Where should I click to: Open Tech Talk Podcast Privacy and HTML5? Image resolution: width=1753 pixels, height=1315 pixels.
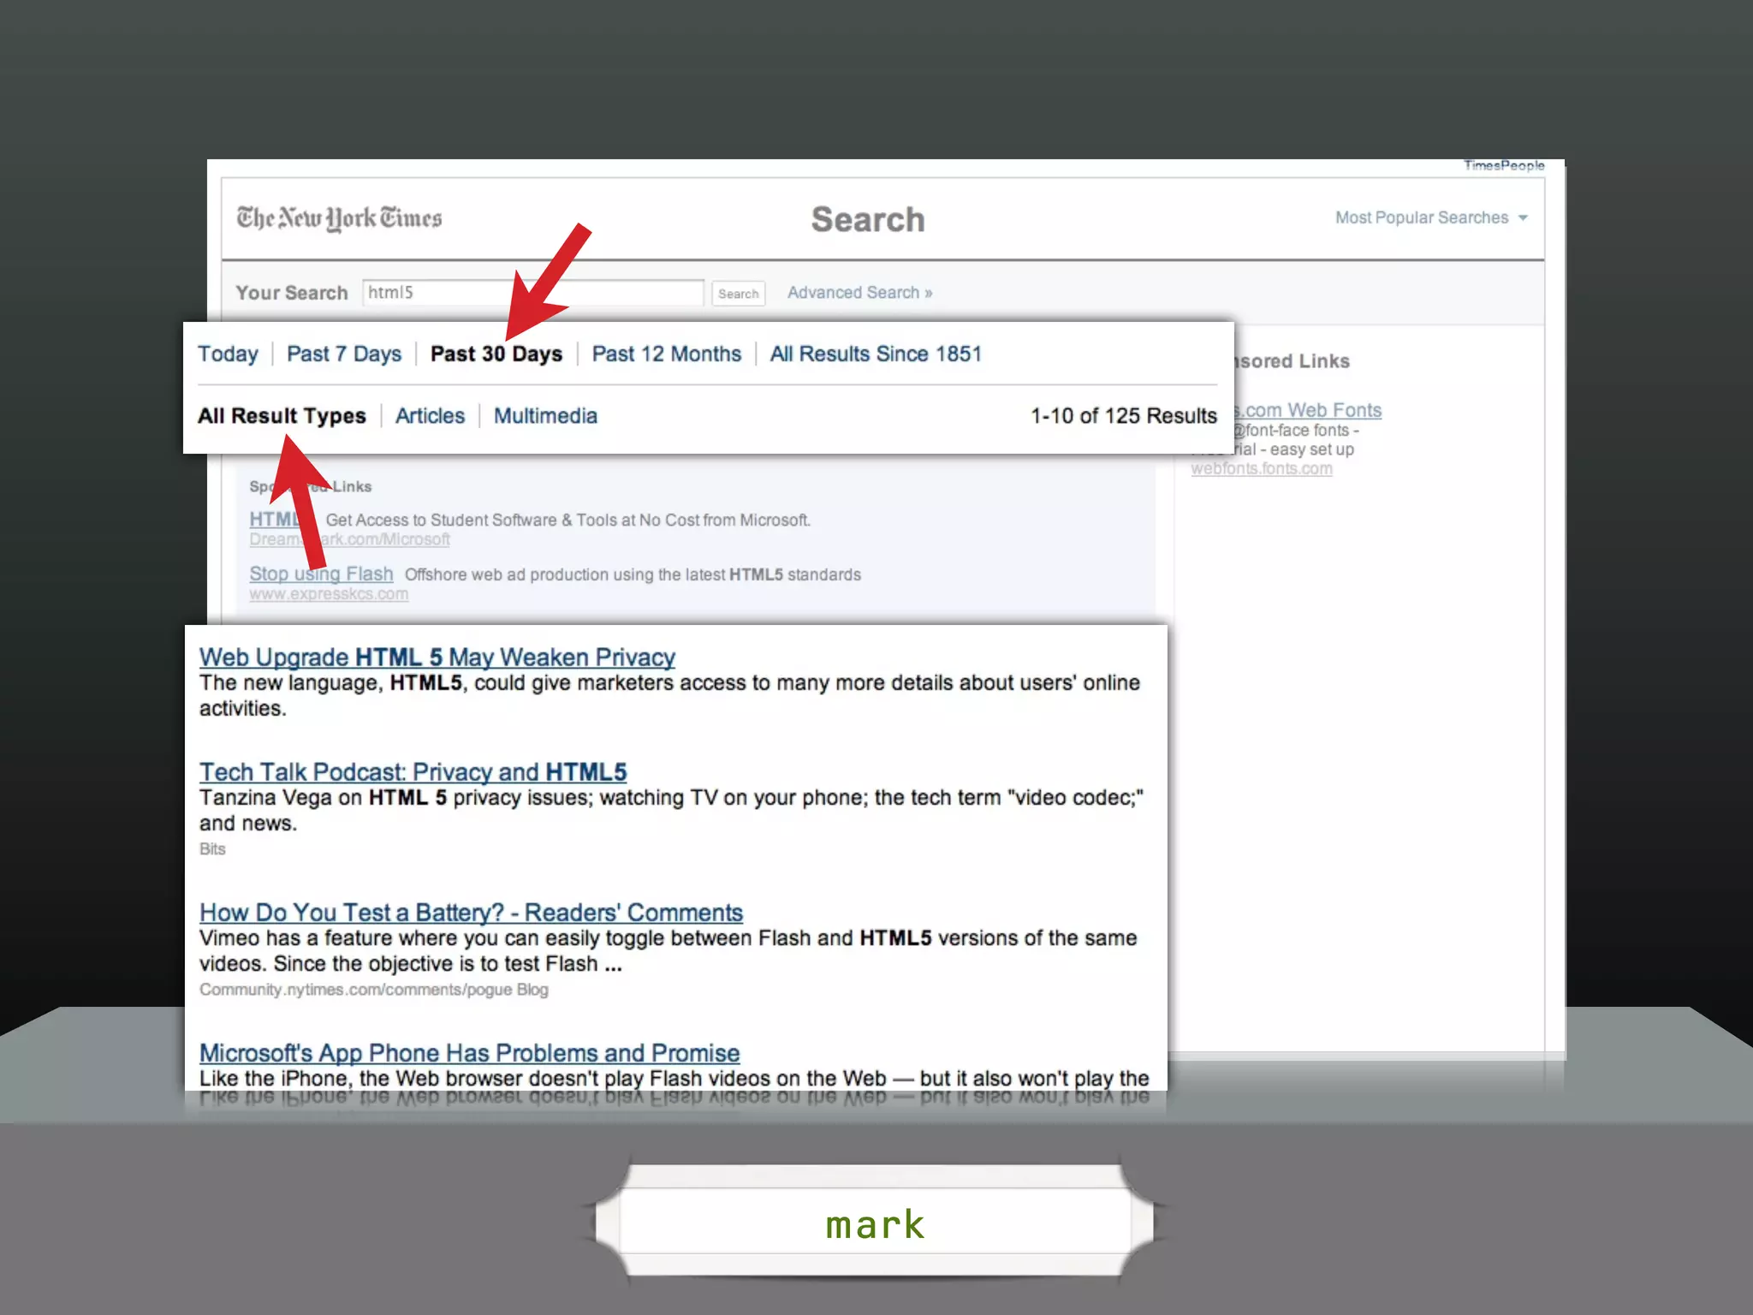pos(413,772)
